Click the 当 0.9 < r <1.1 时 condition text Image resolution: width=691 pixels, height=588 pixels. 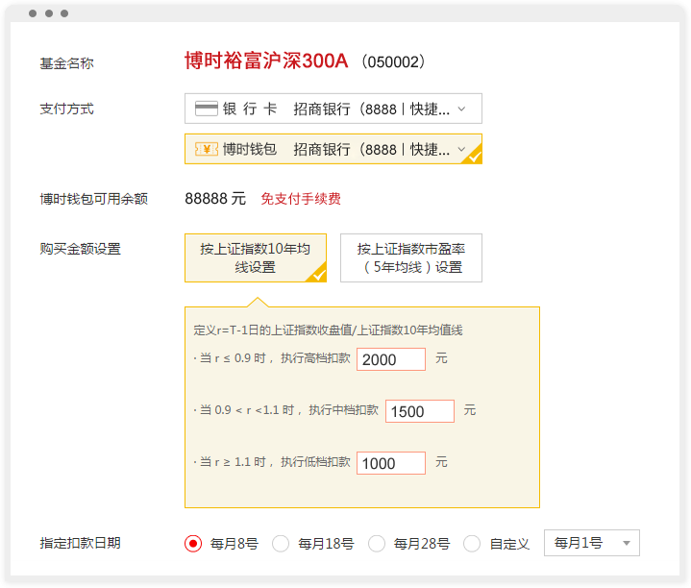[247, 410]
